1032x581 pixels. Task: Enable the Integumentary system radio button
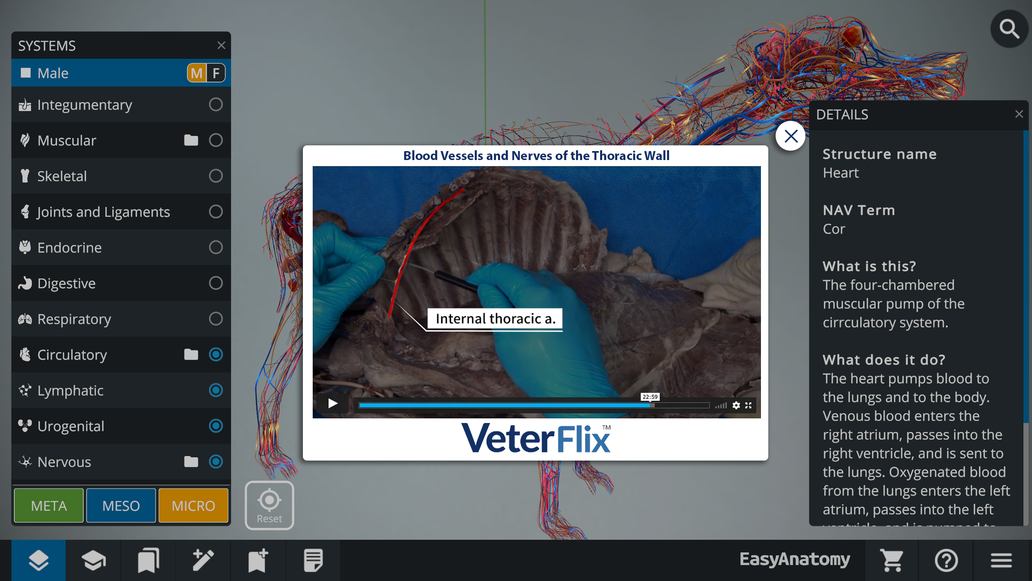[x=216, y=105]
